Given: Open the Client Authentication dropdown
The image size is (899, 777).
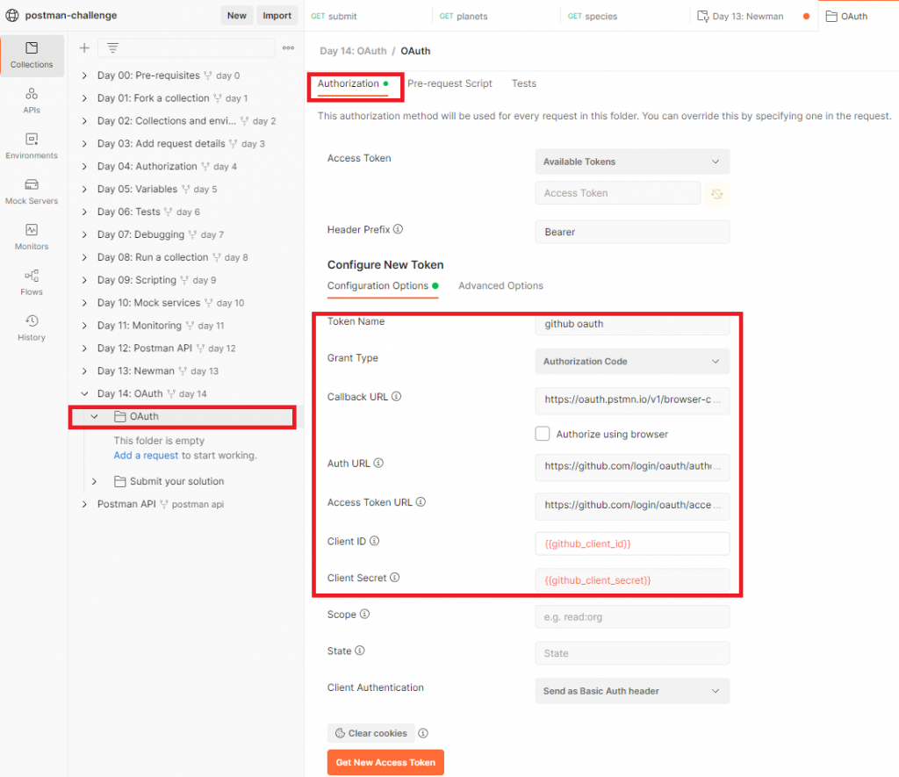Looking at the screenshot, I should coord(632,691).
